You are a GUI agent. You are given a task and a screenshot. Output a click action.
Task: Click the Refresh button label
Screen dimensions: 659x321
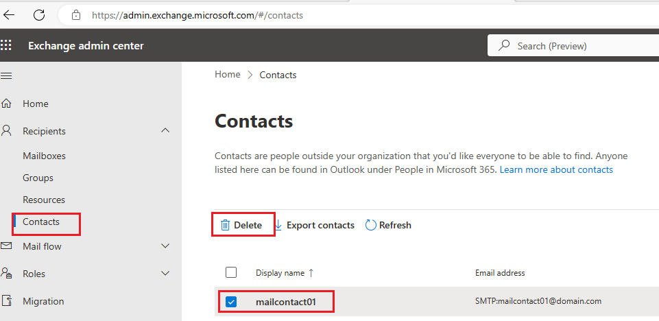[x=395, y=225]
